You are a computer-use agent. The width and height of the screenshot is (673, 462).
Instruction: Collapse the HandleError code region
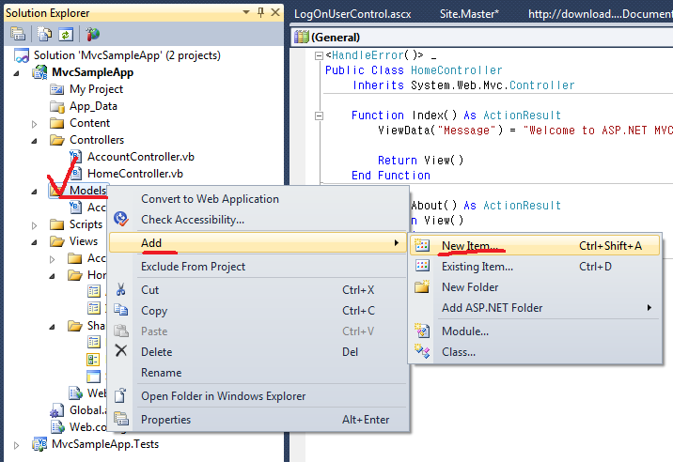[x=319, y=55]
